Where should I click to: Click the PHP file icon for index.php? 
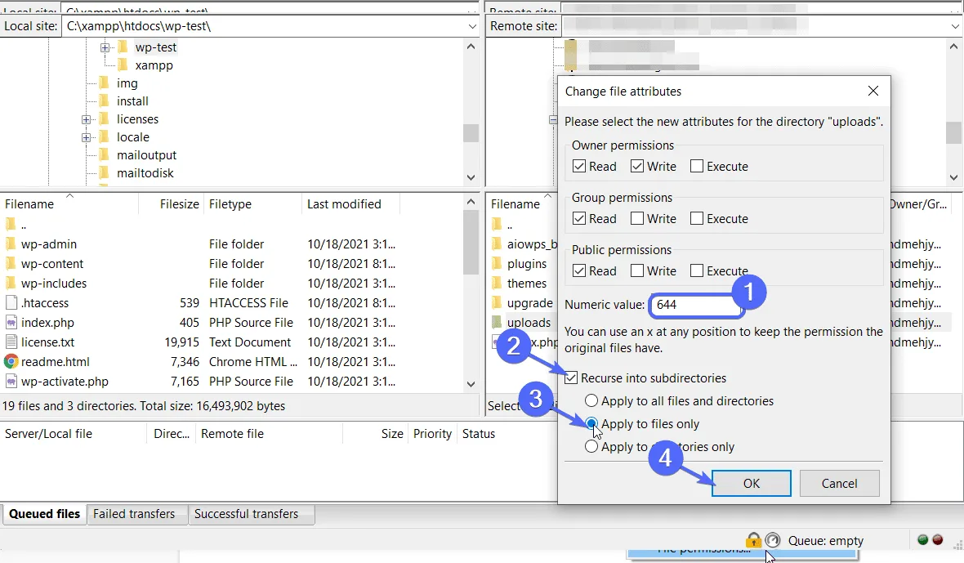11,322
